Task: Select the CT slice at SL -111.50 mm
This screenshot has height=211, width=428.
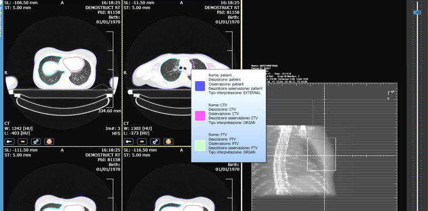Action: 62,179
